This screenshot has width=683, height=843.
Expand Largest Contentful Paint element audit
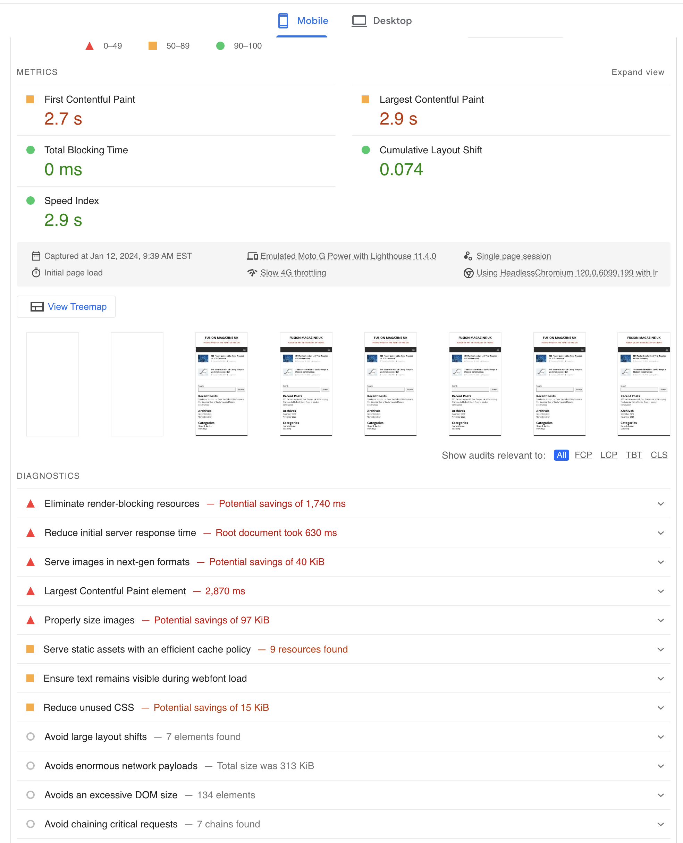[x=343, y=591]
